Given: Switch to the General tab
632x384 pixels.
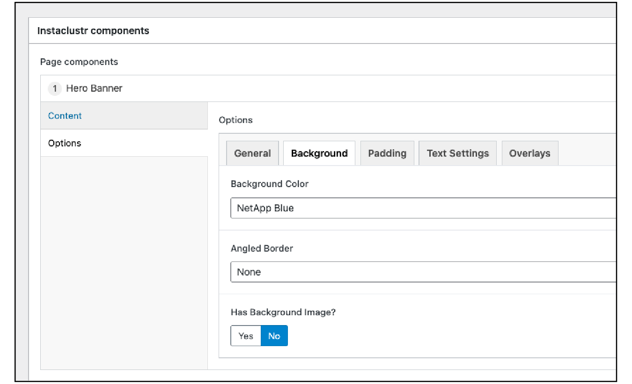Looking at the screenshot, I should [252, 153].
